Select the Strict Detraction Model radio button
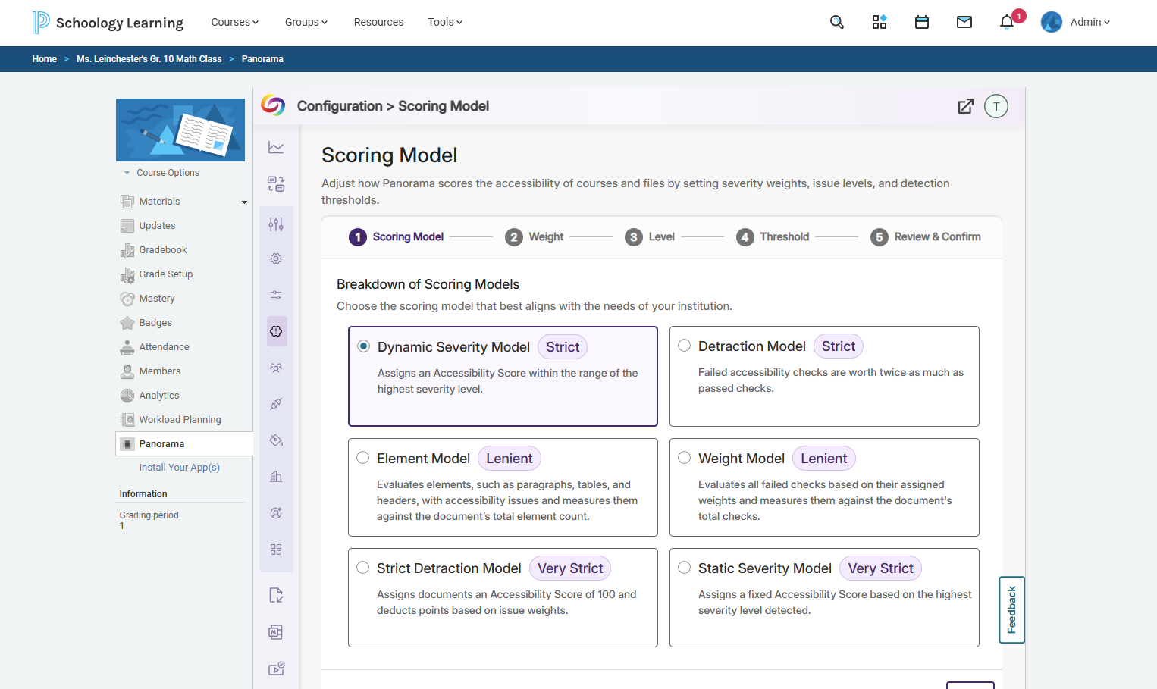The height and width of the screenshot is (689, 1157). point(363,568)
